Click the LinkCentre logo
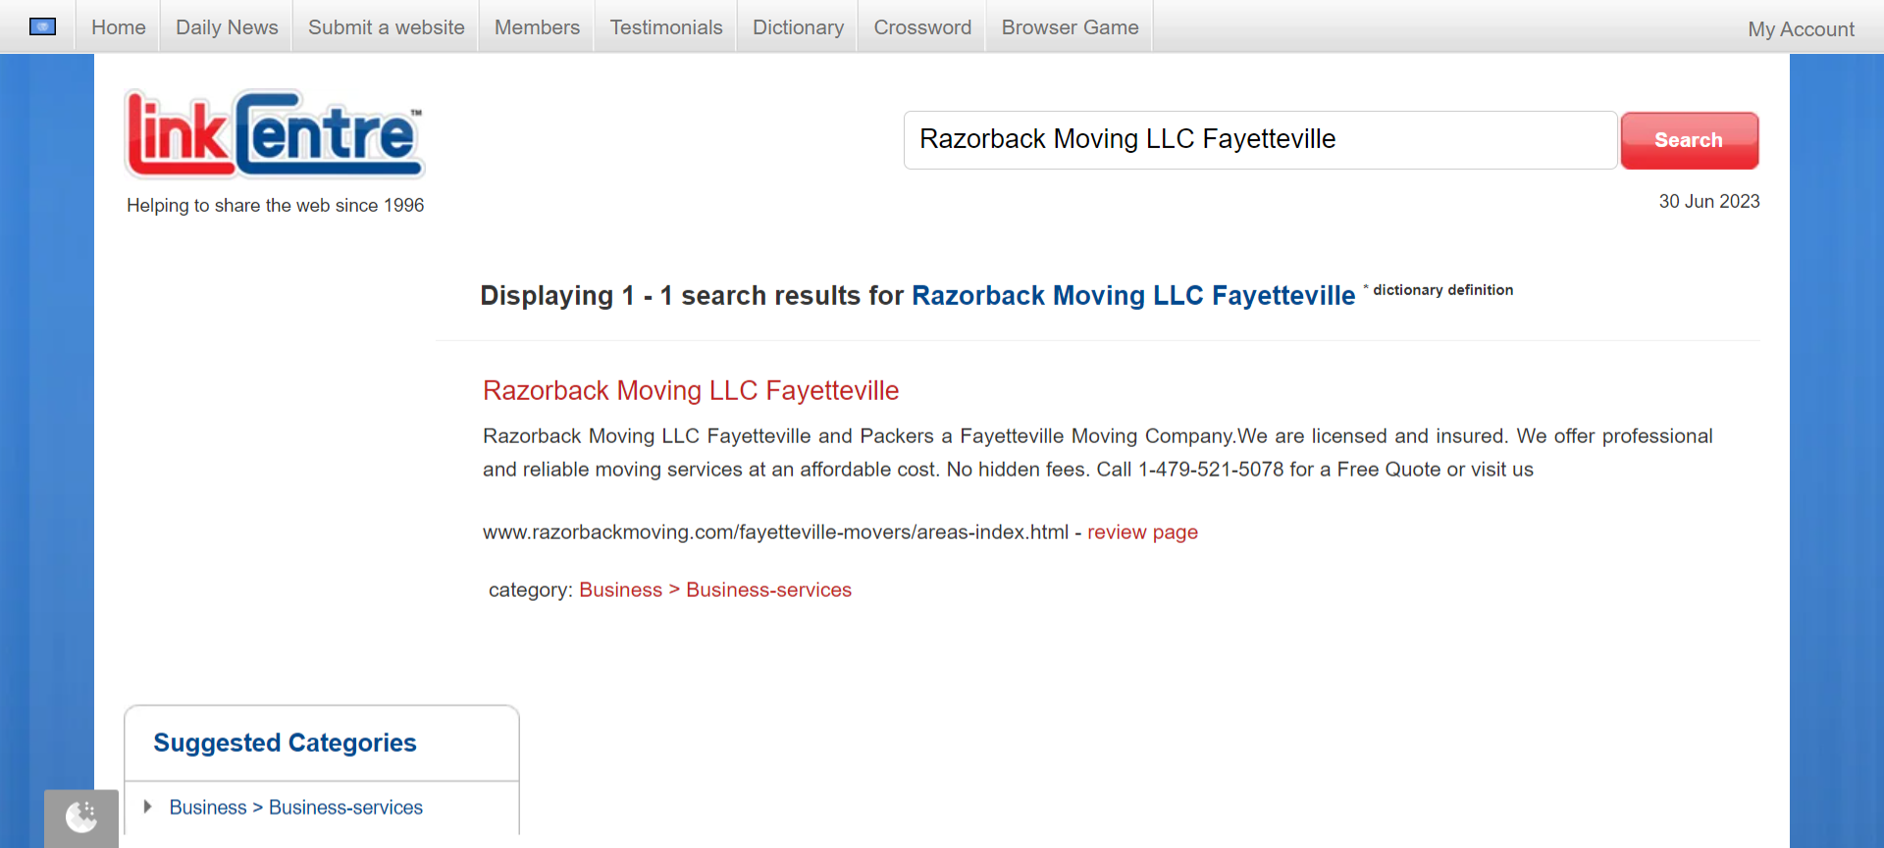 click(275, 134)
